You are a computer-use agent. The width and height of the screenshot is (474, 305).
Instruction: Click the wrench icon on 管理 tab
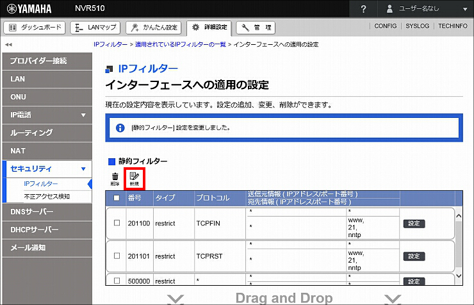[245, 28]
